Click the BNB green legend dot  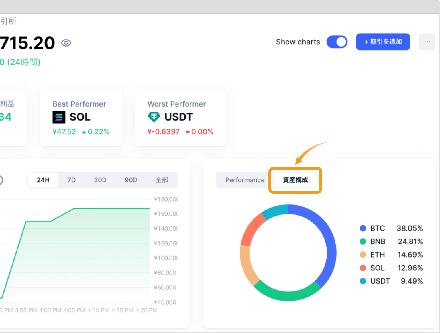363,241
